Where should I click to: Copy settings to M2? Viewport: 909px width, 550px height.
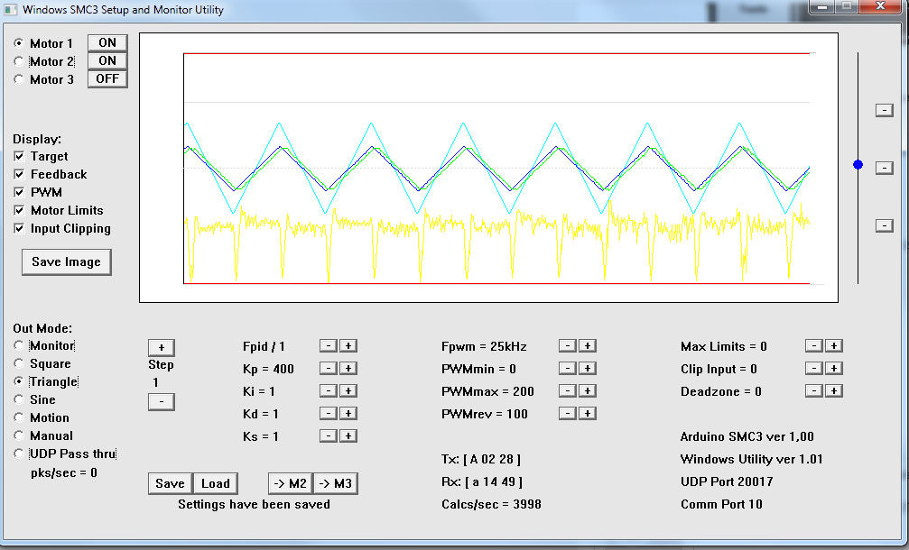pos(289,483)
